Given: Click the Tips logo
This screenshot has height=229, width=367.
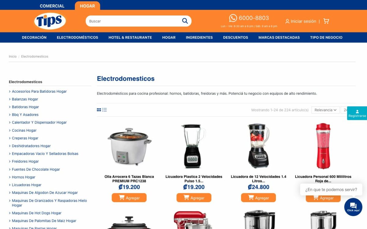Looking at the screenshot, I should tap(50, 21).
